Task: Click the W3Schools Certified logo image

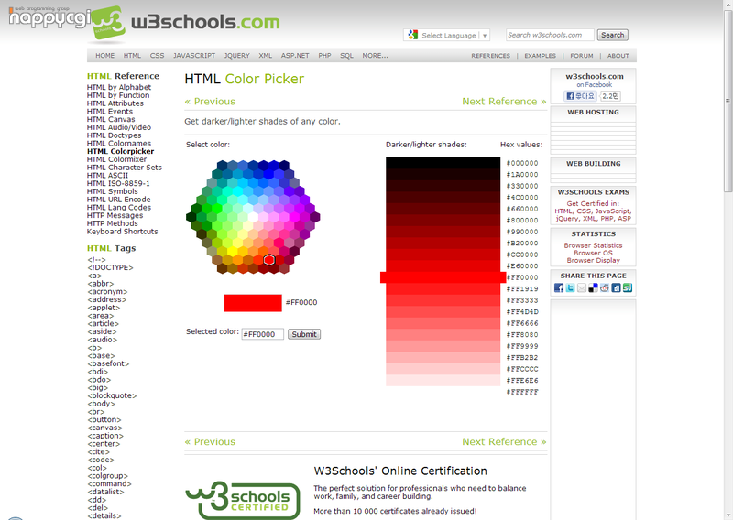Action: [x=243, y=501]
